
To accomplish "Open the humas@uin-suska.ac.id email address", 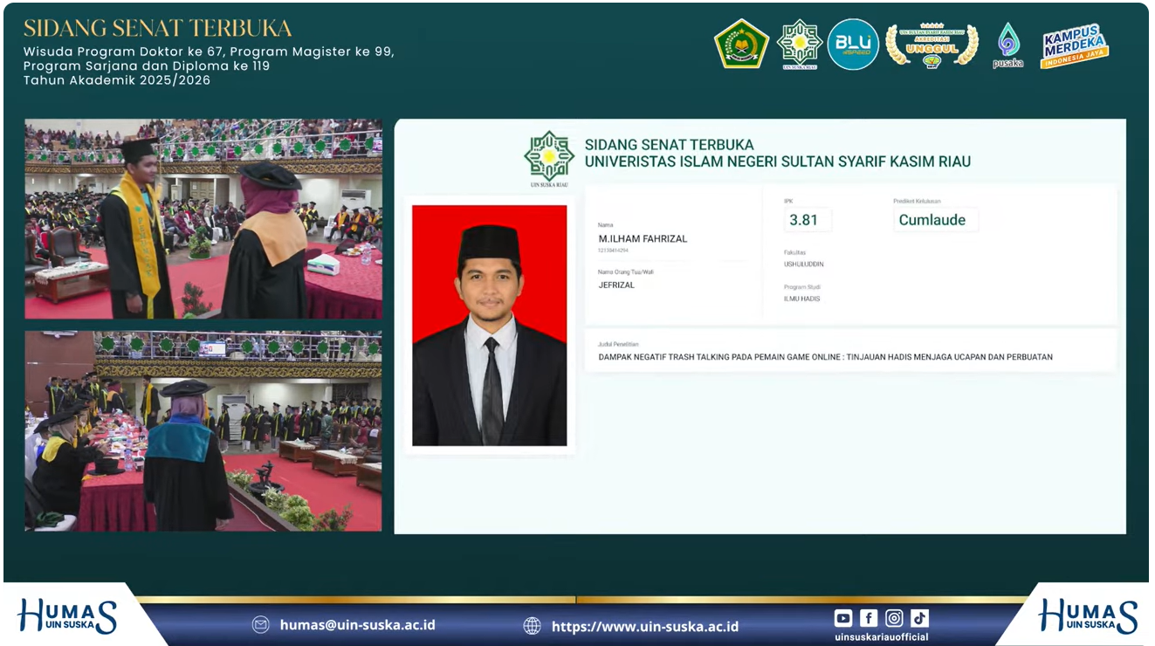I will tap(357, 625).
